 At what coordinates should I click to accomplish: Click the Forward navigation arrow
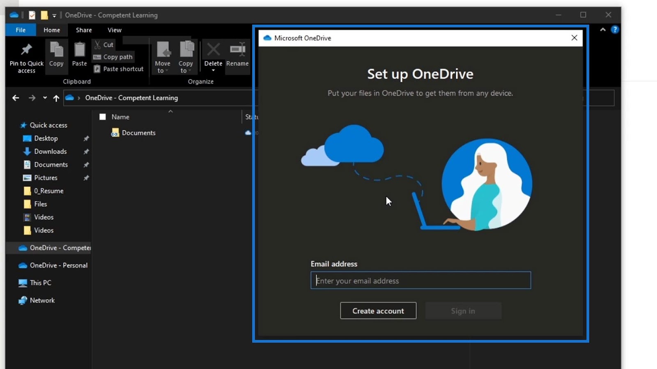pos(32,98)
